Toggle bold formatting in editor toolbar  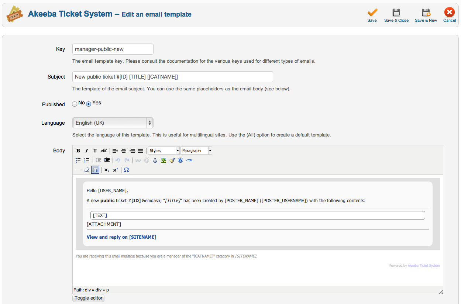(x=78, y=151)
